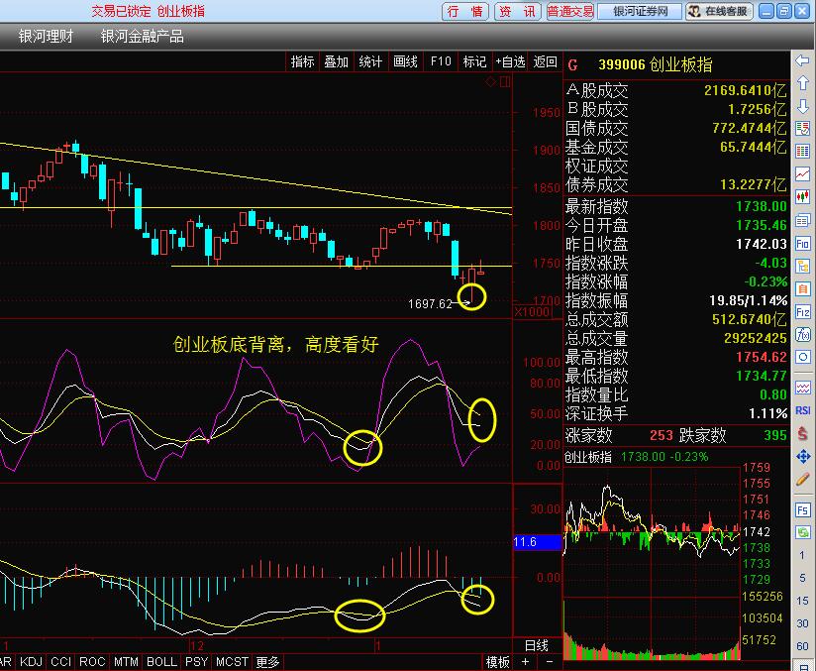Switch to the red line trend chart icon
This screenshot has width=816, height=671.
(x=802, y=174)
